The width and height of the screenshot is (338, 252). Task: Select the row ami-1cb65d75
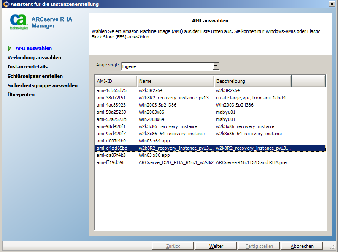click(111, 90)
